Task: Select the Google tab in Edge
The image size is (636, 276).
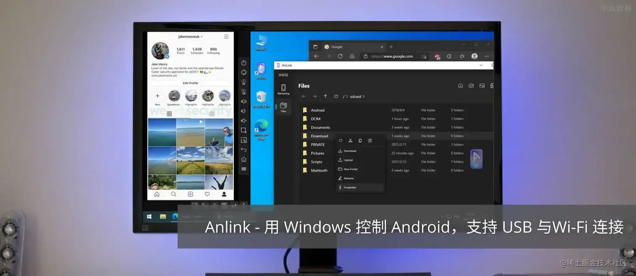Action: (353, 47)
